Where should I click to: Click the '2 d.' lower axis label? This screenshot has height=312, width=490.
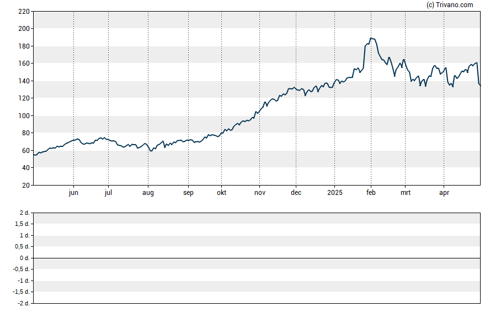tap(25, 213)
